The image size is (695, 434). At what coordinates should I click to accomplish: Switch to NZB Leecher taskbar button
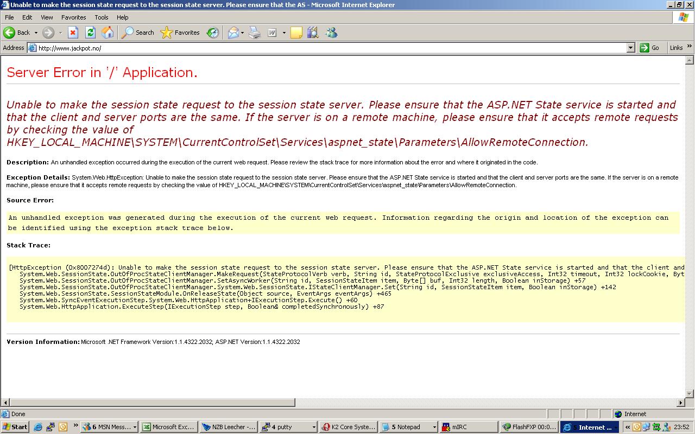coord(229,427)
